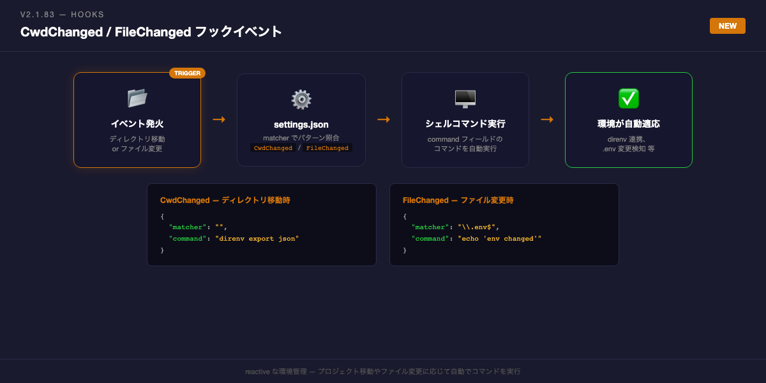Collapse the settings.json step card
The height and width of the screenshot is (383, 766).
point(301,120)
